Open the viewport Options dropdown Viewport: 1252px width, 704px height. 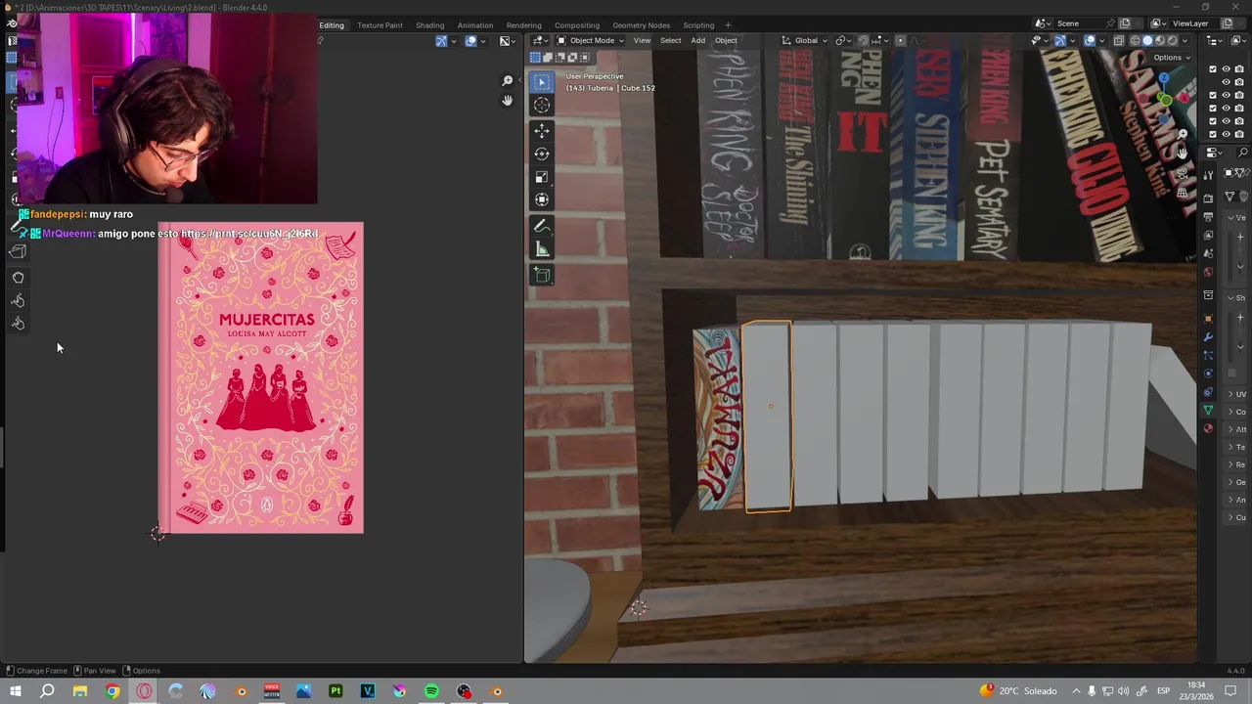[x=1172, y=58]
